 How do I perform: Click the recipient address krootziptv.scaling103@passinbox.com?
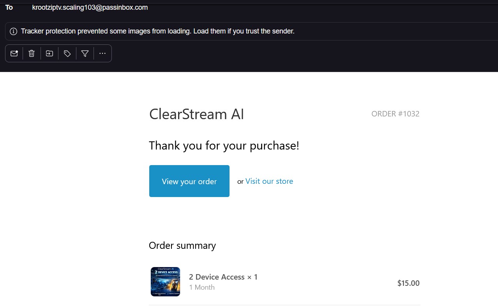pyautogui.click(x=90, y=7)
